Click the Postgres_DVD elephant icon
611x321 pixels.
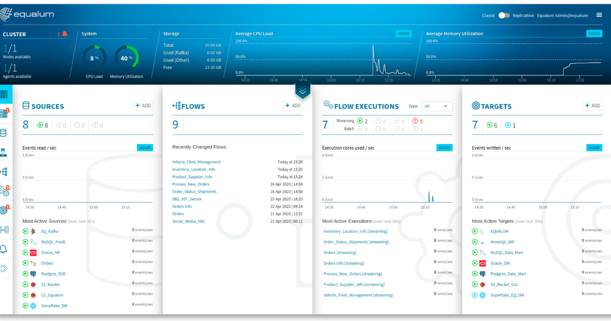(x=34, y=274)
